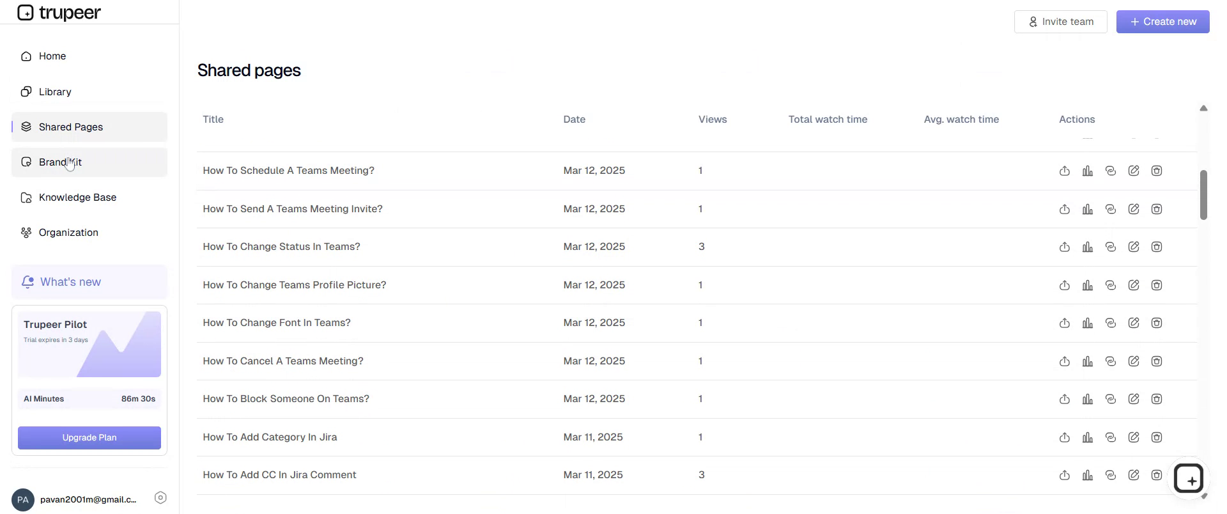Open the 'How To Change Status In Teams?' title
The height and width of the screenshot is (514, 1227).
tap(281, 247)
